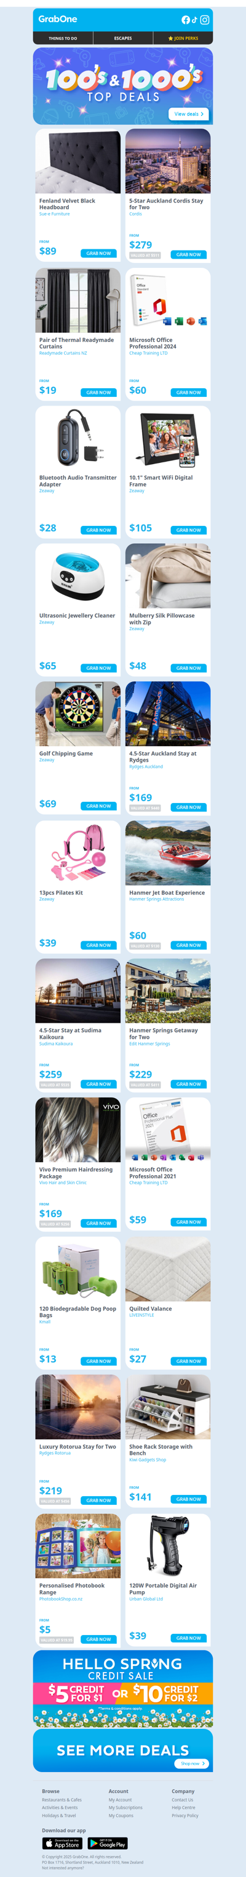The width and height of the screenshot is (246, 1877).
Task: Open the Sue-e Furniture merchant link
Action: click(54, 214)
